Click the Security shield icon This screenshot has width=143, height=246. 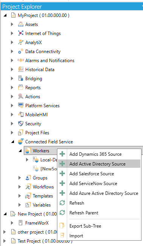tap(21, 124)
